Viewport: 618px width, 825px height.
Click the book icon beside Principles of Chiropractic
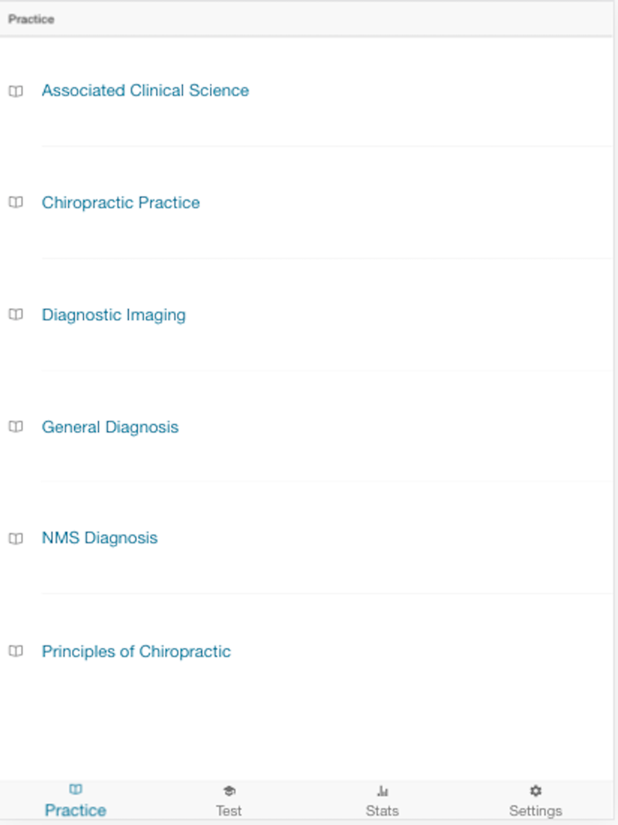pos(16,651)
